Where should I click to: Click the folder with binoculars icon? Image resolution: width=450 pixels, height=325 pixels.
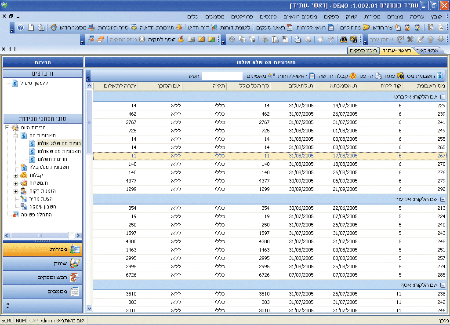point(354,39)
